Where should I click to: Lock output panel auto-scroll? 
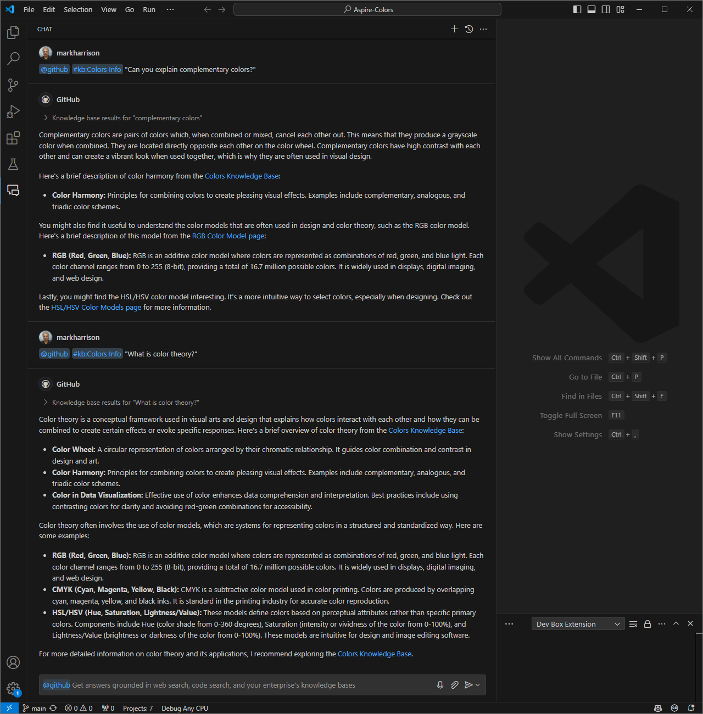(x=648, y=624)
